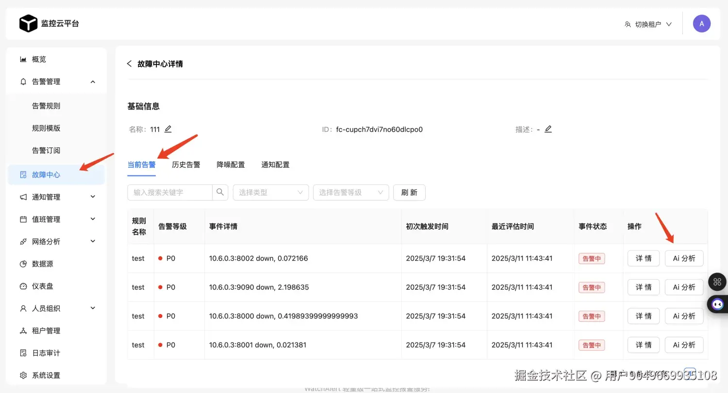Click the floating grid apps icon
Screen dimensions: 728x393
tap(717, 282)
